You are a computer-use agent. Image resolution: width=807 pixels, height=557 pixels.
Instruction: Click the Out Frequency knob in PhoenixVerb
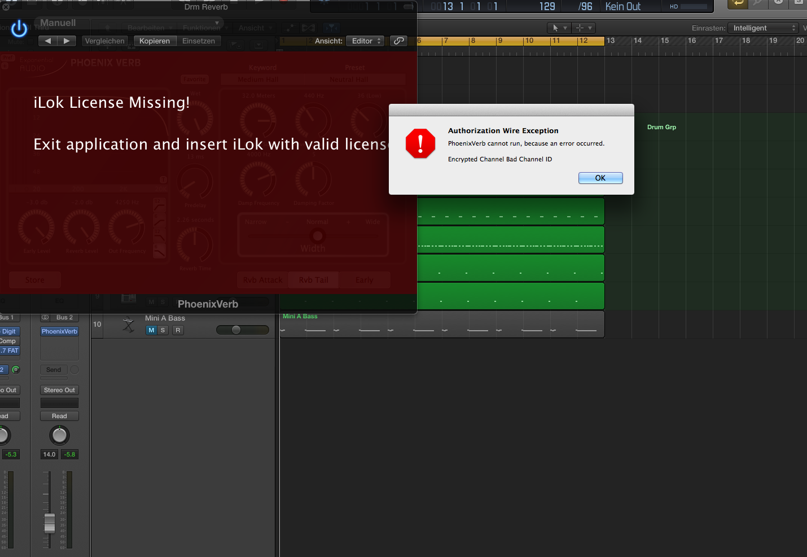(x=127, y=227)
